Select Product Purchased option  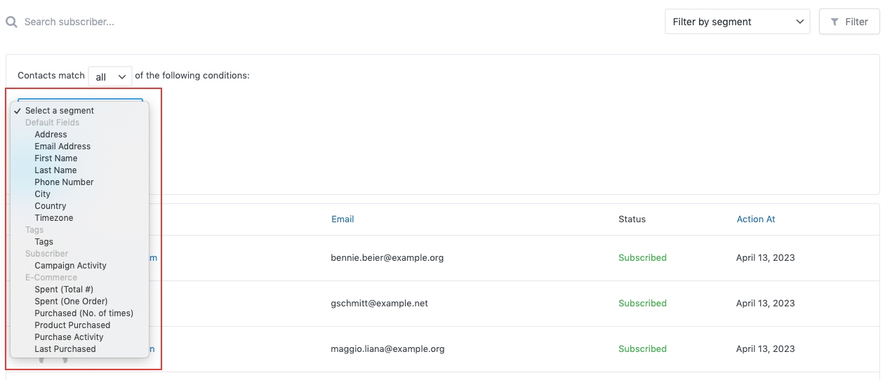72,325
